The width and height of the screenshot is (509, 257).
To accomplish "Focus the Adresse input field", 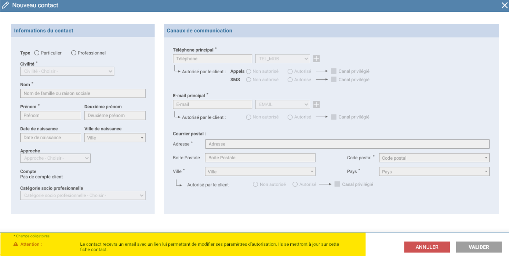I will tap(347, 144).
